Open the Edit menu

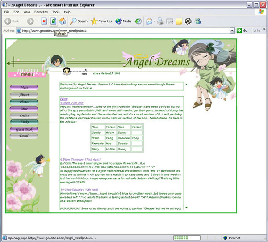[16, 12]
